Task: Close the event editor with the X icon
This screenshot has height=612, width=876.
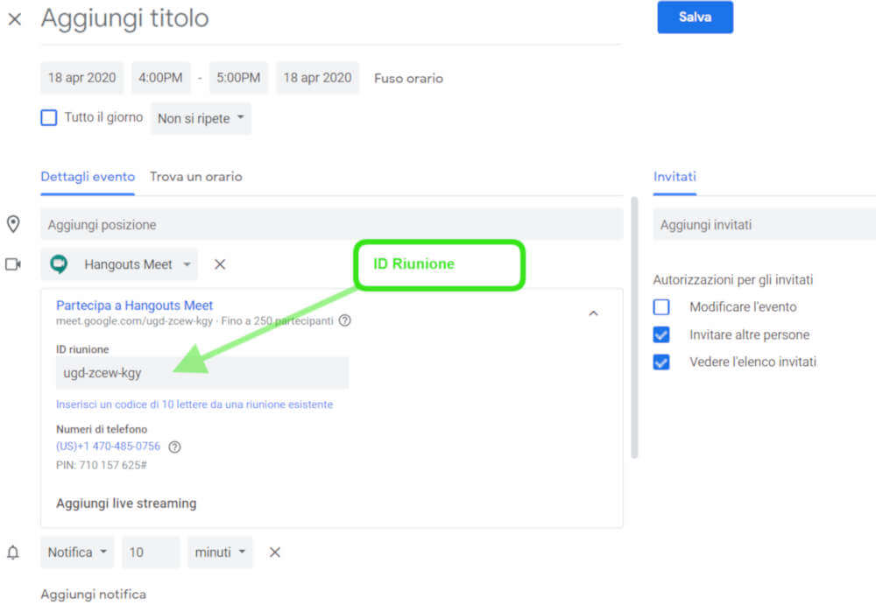Action: [x=15, y=19]
